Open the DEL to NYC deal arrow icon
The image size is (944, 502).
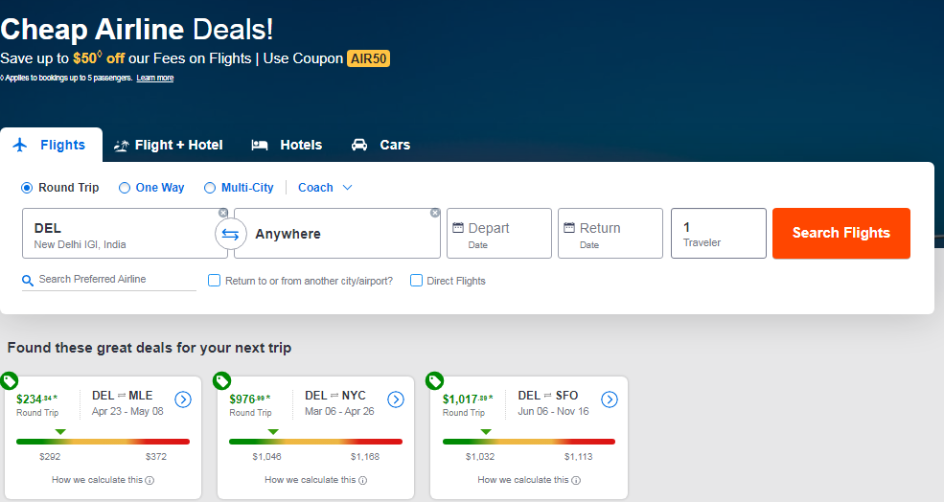coord(396,399)
